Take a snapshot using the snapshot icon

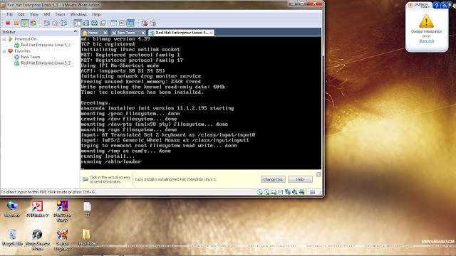pos(47,23)
